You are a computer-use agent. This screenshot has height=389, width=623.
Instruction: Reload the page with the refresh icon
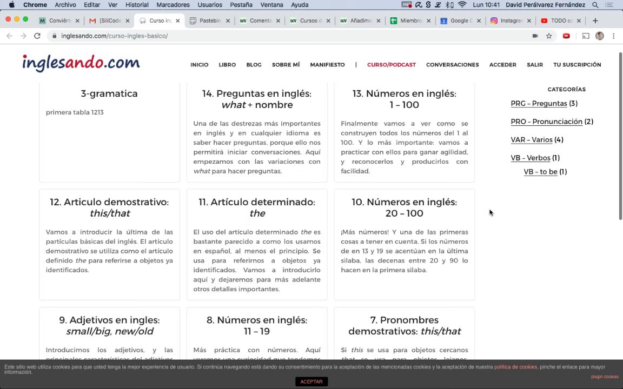tap(37, 36)
